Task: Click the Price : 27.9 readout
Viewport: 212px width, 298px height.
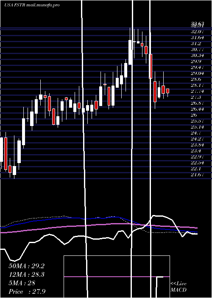Action: (27, 292)
